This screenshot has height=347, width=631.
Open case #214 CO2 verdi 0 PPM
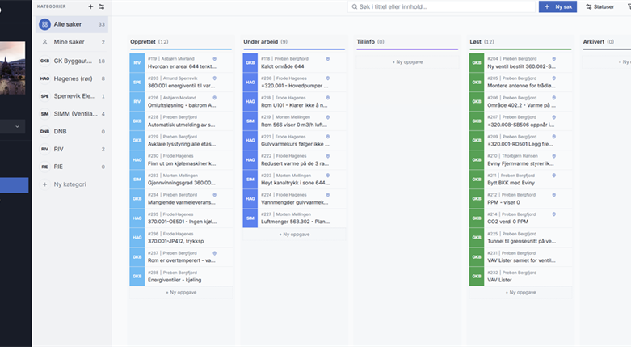[521, 218]
